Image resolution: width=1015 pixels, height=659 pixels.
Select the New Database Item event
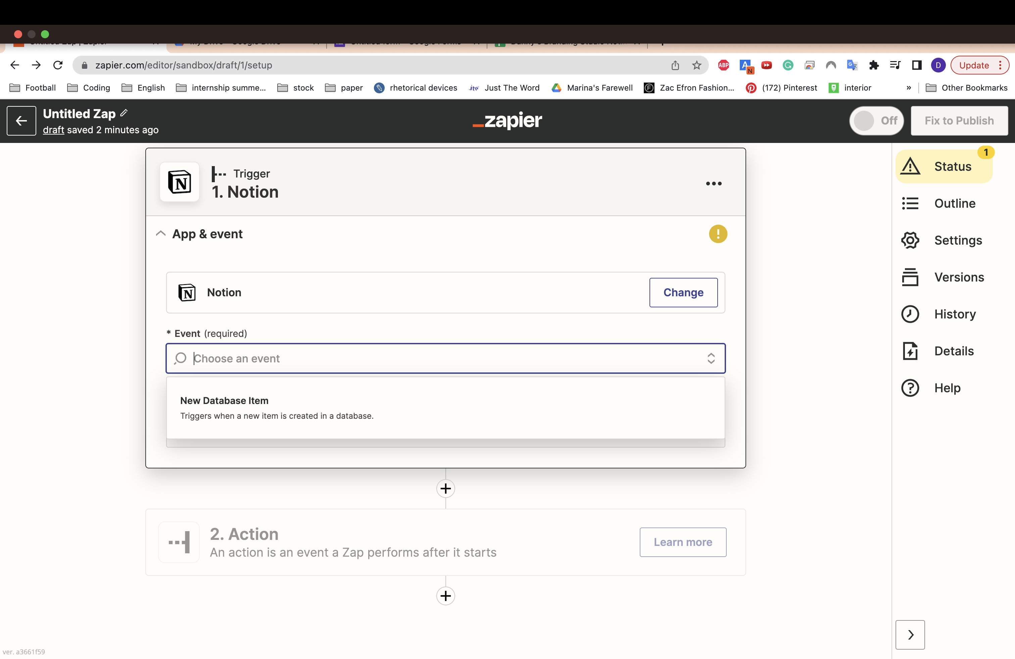pyautogui.click(x=446, y=408)
